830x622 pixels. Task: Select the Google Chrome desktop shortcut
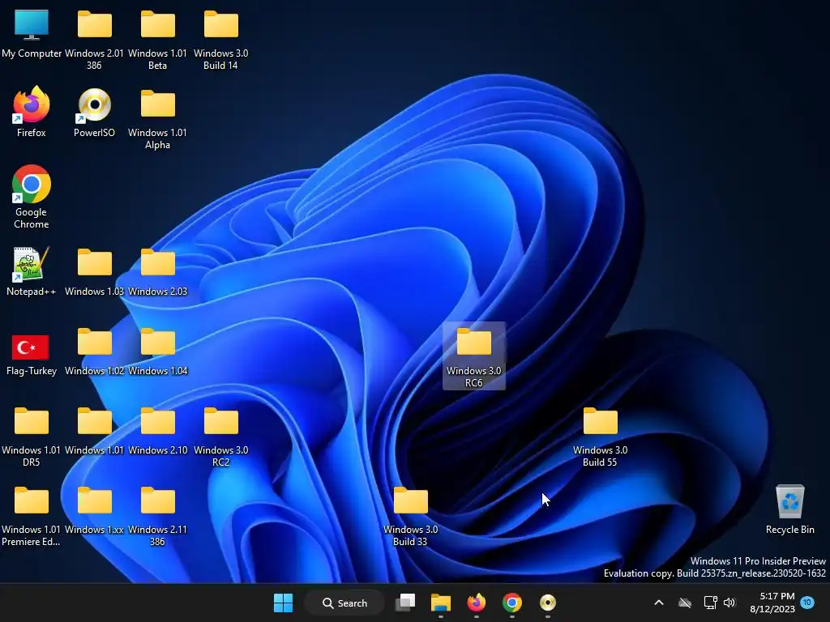32,197
